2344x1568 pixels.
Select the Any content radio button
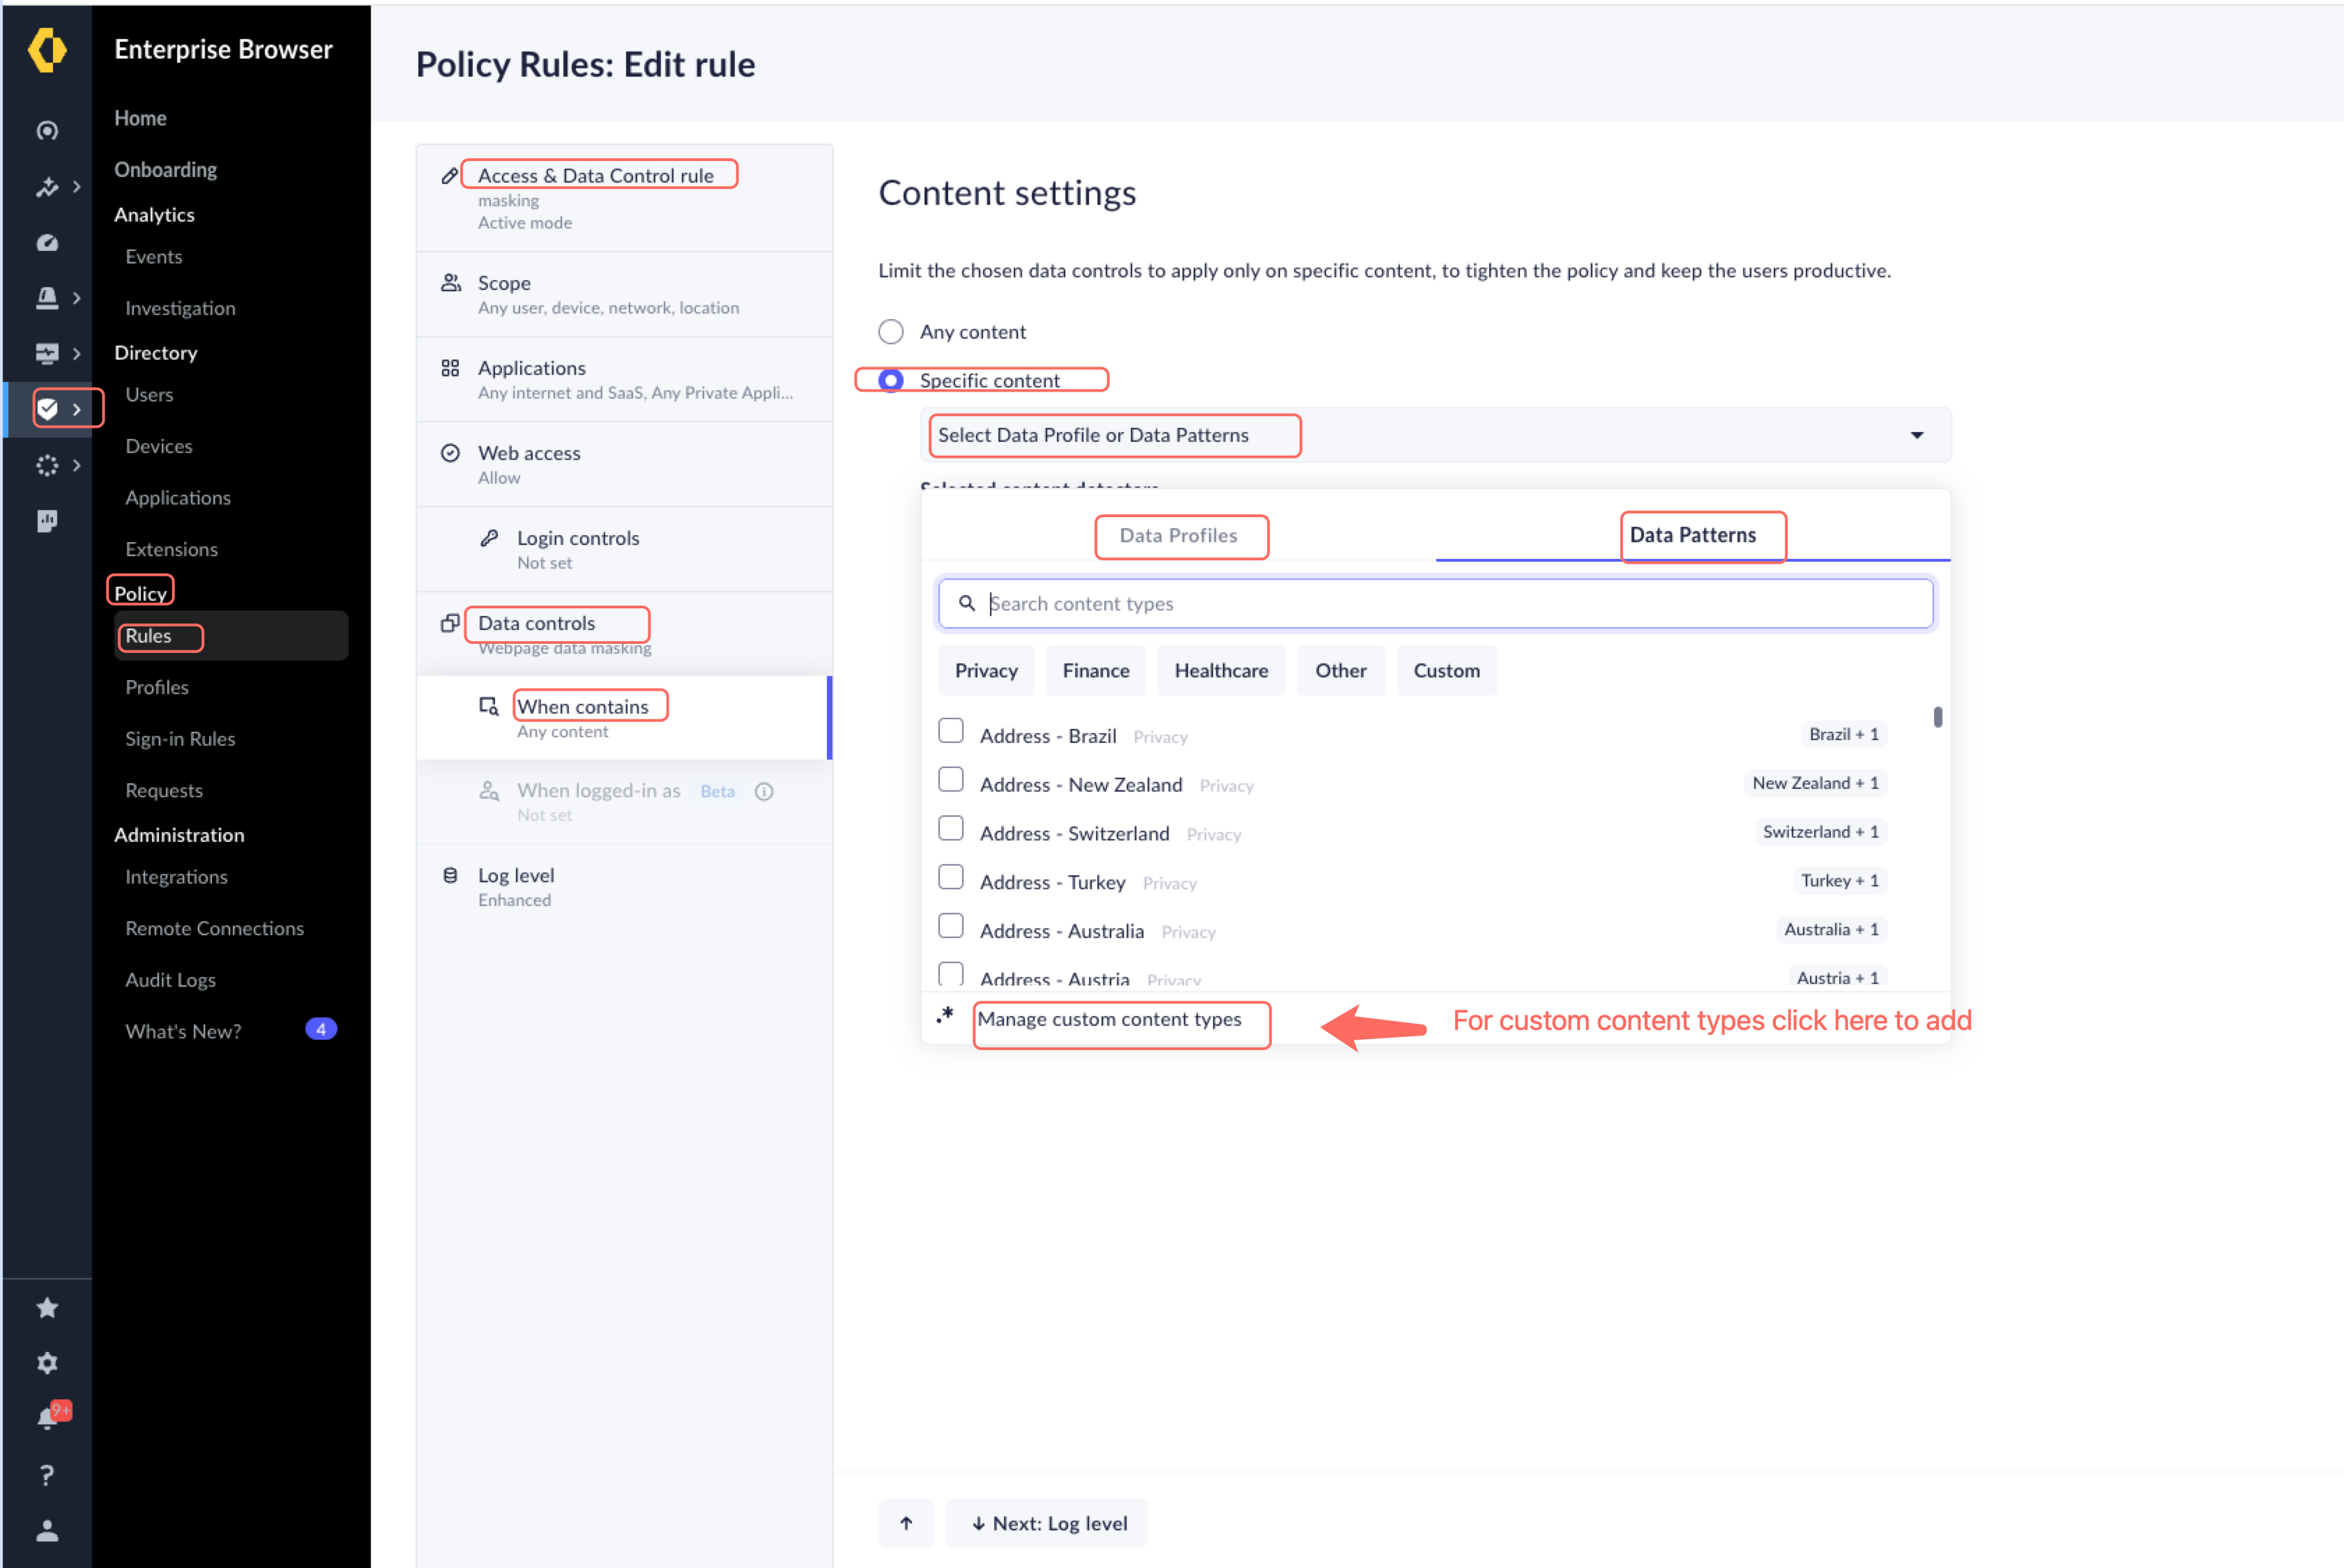(x=890, y=331)
